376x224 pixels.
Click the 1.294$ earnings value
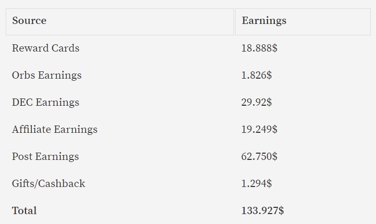pyautogui.click(x=257, y=183)
